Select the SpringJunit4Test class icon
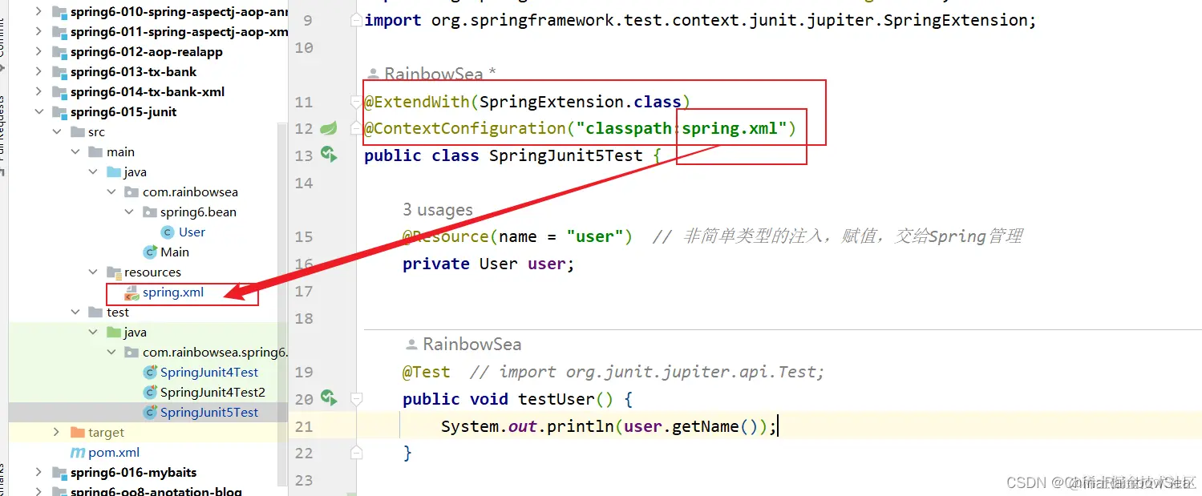Viewport: 1202px width, 496px height. tap(149, 373)
